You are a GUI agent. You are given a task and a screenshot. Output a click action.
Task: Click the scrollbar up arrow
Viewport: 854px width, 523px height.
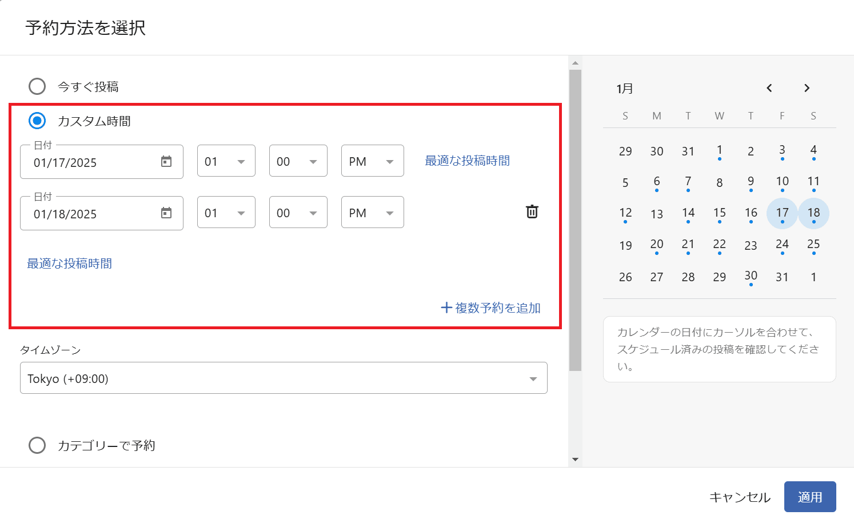(575, 63)
